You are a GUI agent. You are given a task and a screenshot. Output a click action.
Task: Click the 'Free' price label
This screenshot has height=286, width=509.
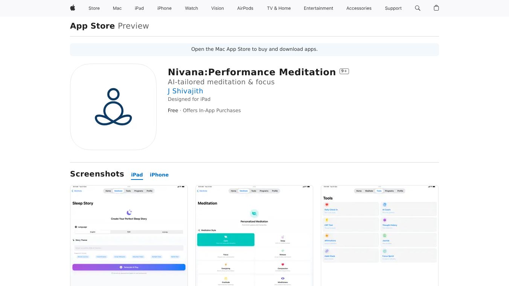click(173, 111)
